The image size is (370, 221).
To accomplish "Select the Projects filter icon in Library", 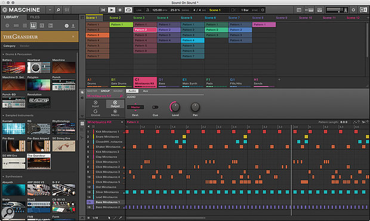I will 7,26.
